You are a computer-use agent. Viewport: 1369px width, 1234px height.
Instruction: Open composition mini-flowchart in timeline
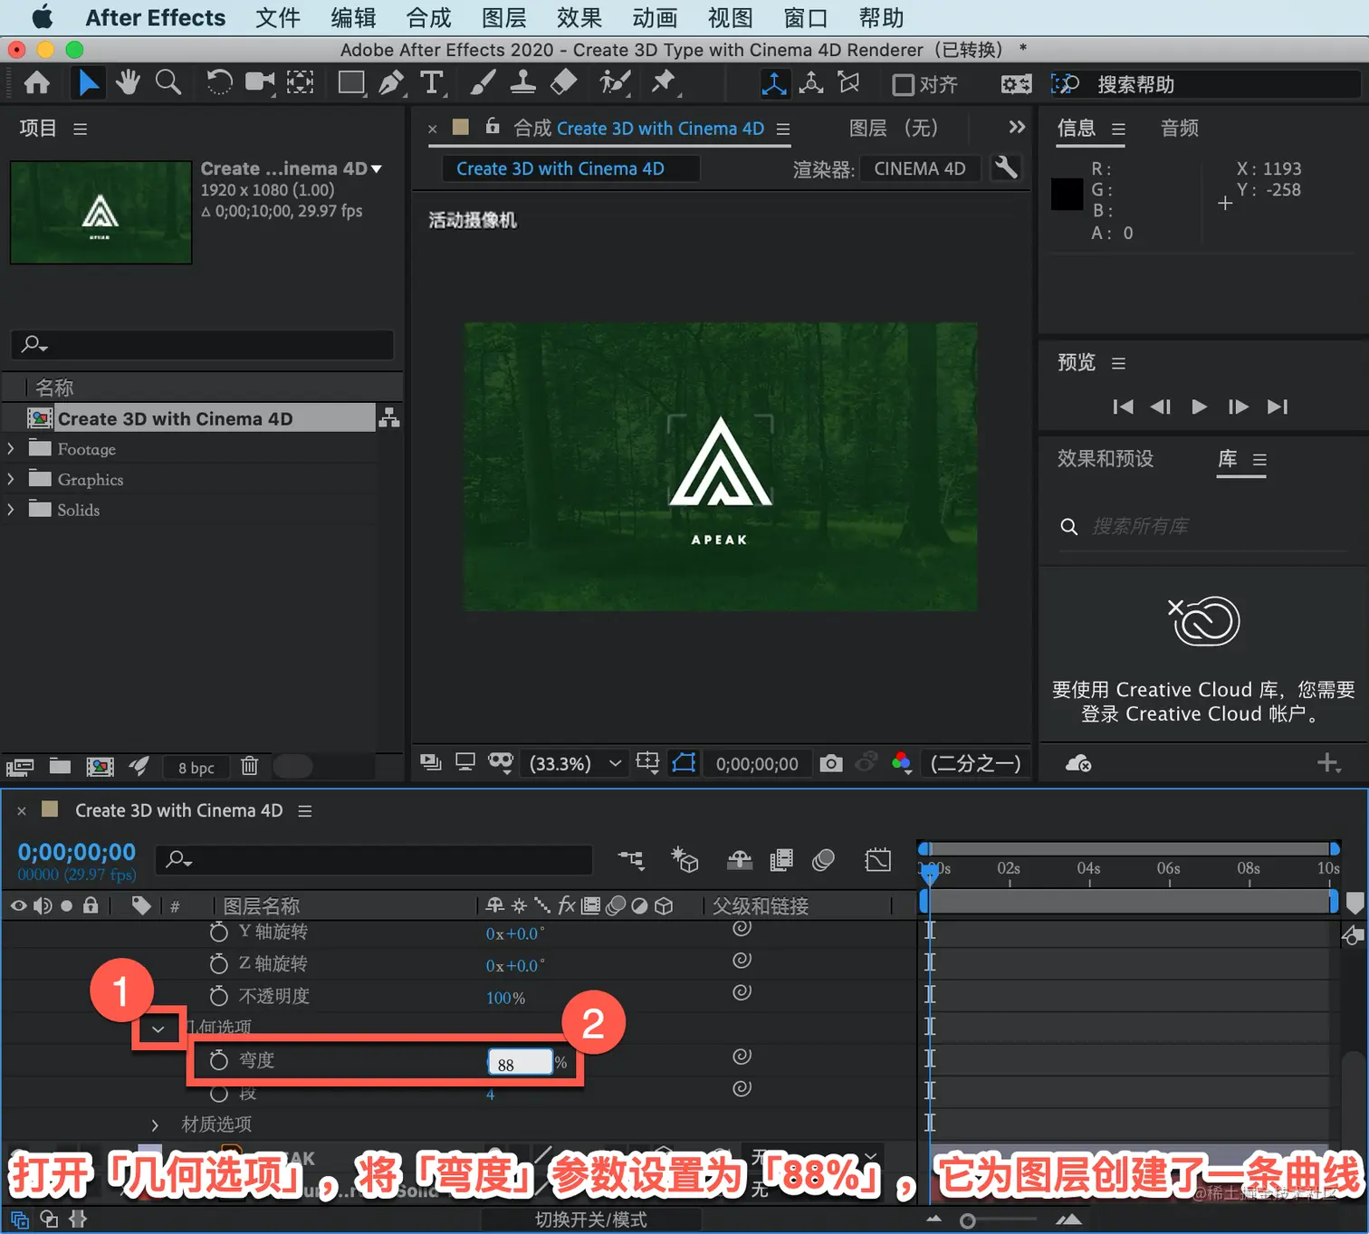tap(631, 859)
